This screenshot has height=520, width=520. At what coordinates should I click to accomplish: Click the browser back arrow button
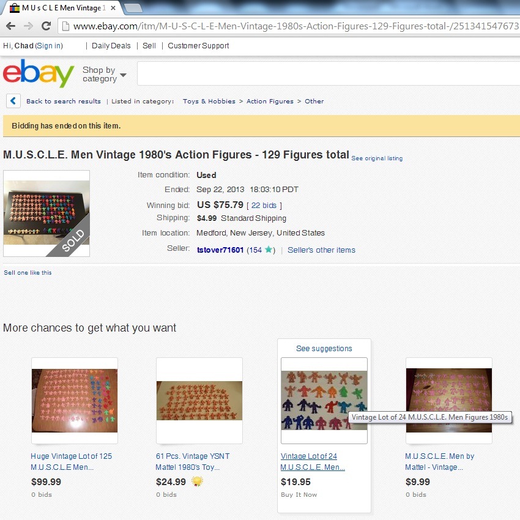(10, 26)
